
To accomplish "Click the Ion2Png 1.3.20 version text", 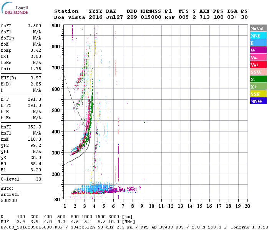I will click(249, 227).
